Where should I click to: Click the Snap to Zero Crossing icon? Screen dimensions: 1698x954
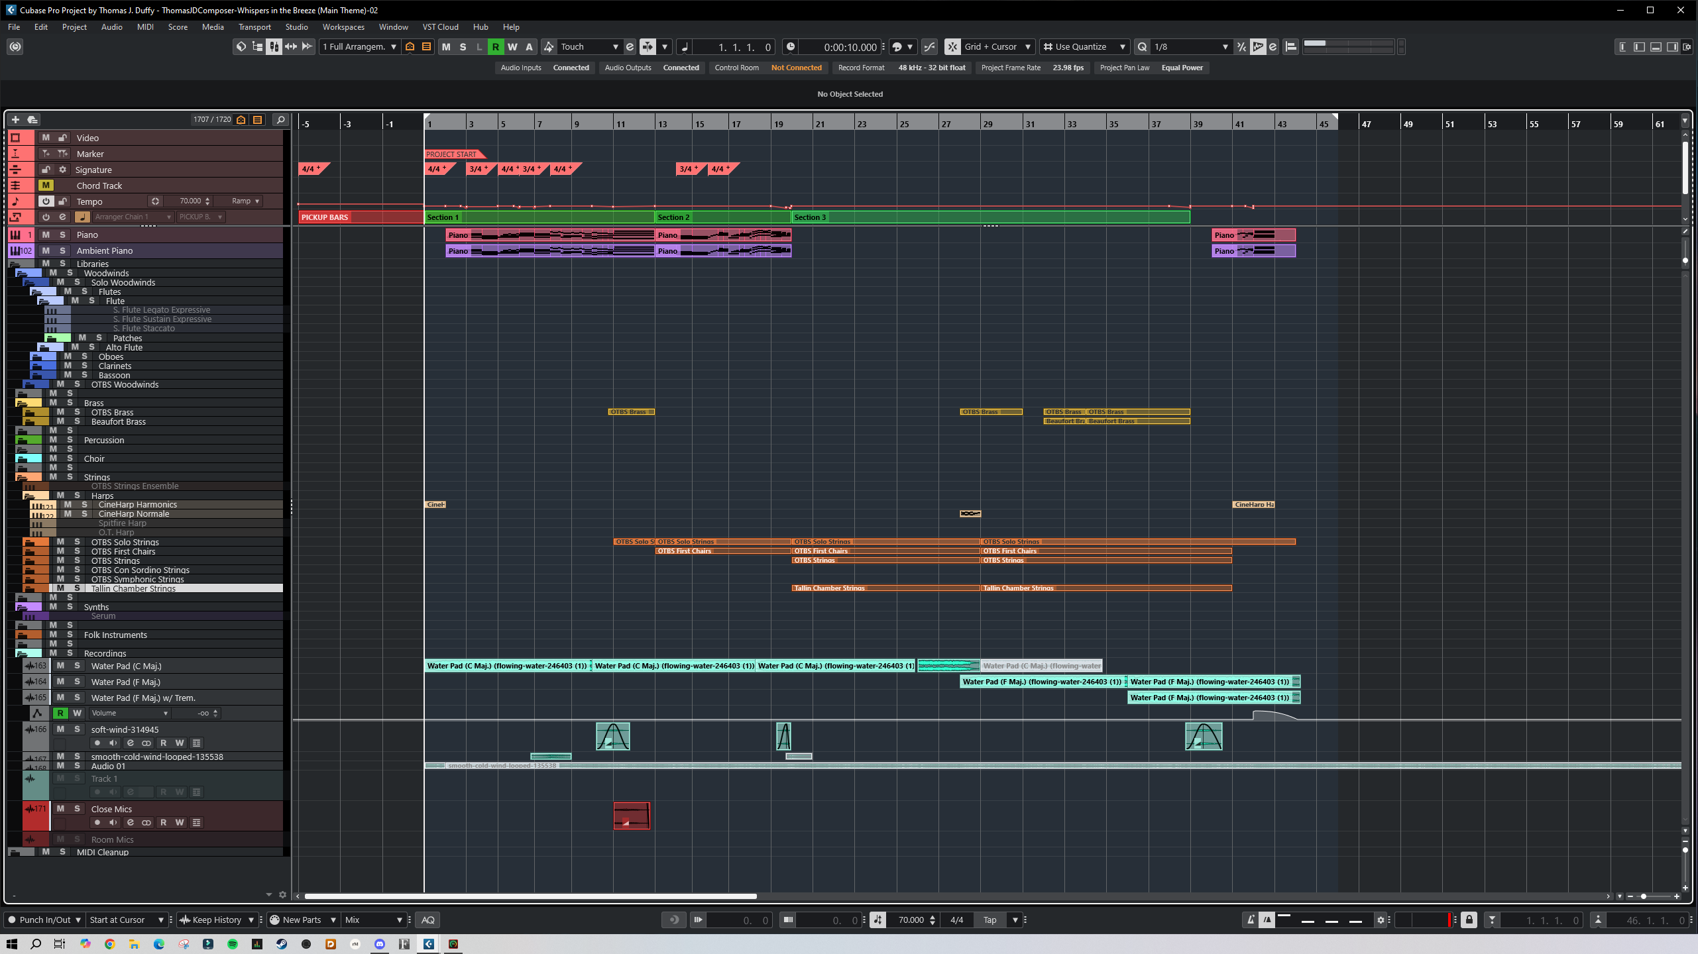[929, 47]
